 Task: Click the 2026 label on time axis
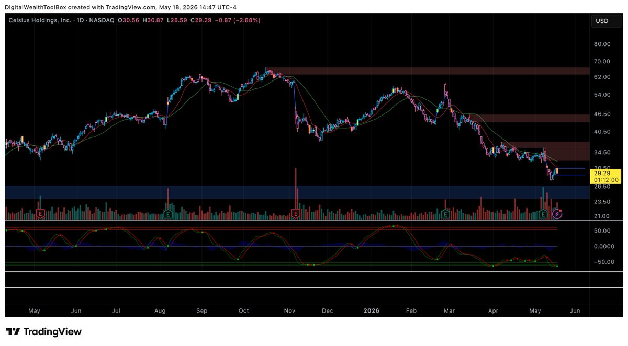(372, 311)
